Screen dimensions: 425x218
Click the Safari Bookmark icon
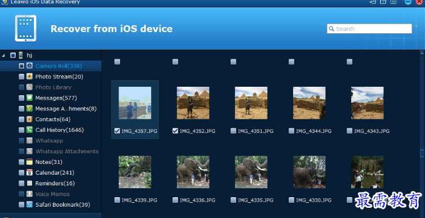click(x=29, y=204)
